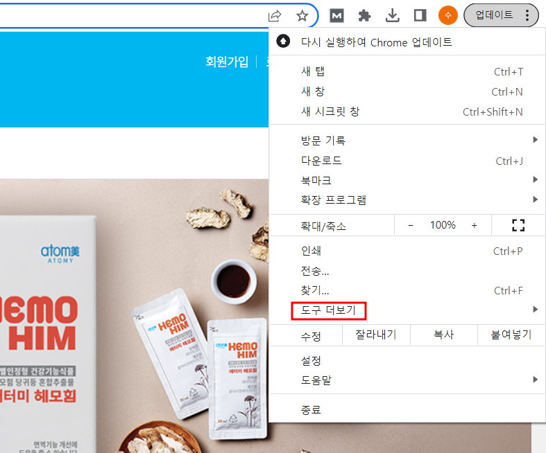Click the Ctrl+Shift+N shortcut text
The image size is (546, 453).
[x=493, y=112]
